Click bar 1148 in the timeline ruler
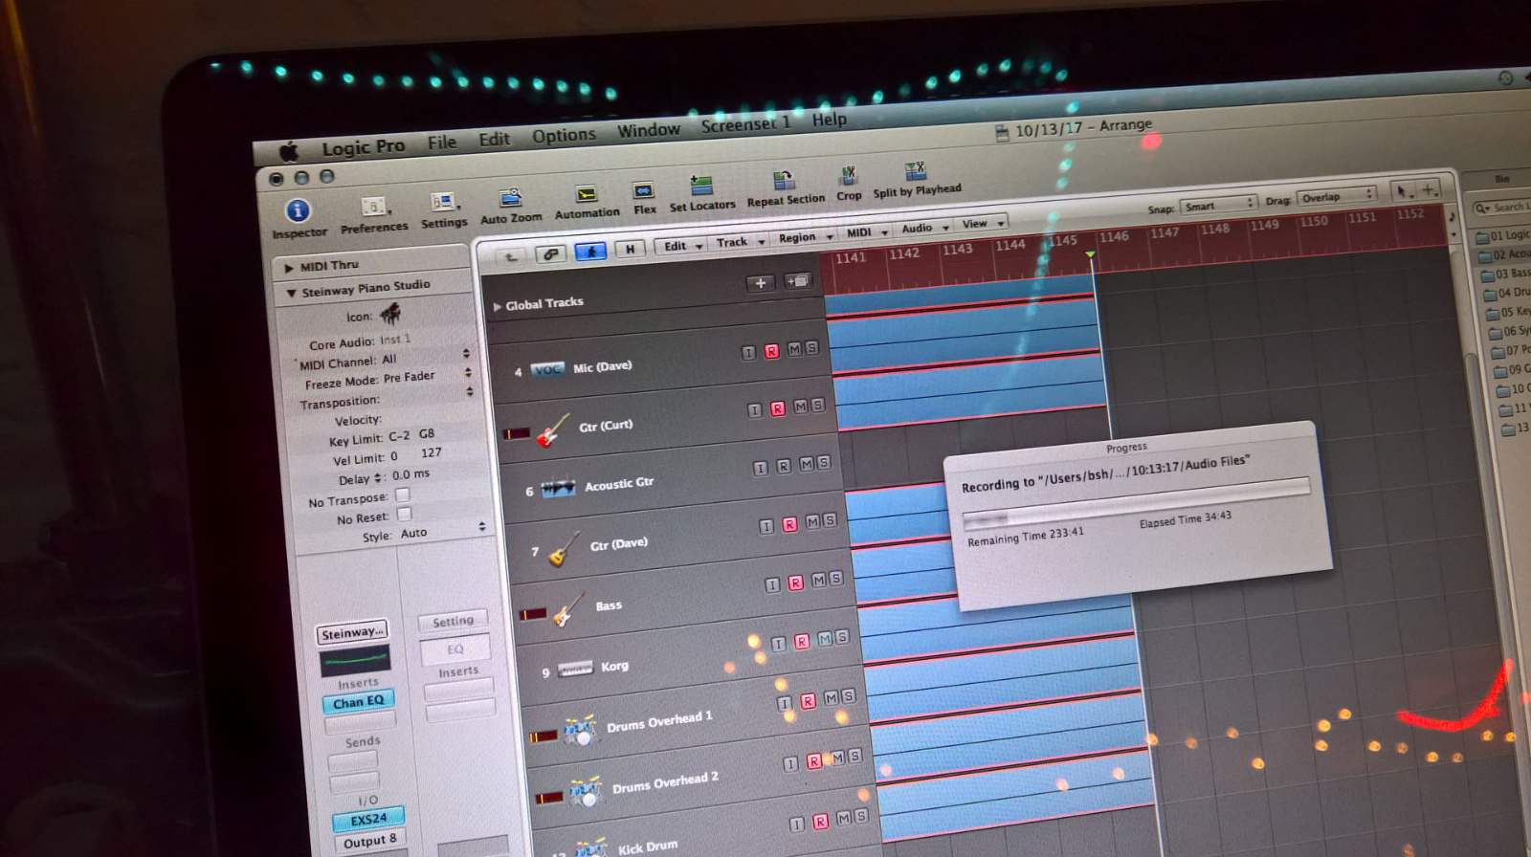Image resolution: width=1531 pixels, height=857 pixels. point(1215,229)
